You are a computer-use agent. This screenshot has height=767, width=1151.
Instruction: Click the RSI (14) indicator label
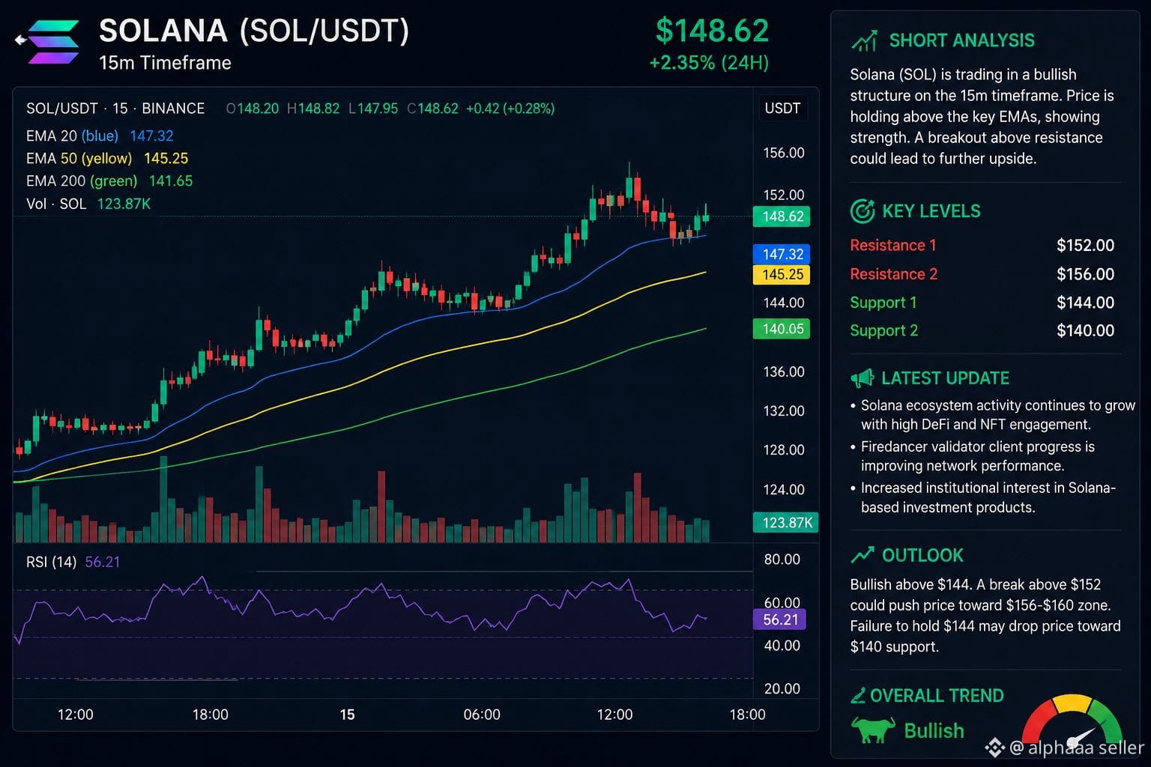pyautogui.click(x=51, y=562)
